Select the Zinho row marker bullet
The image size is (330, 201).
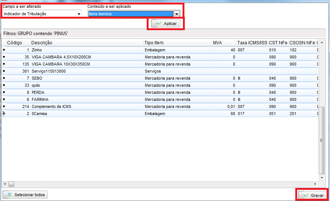(x=4, y=50)
